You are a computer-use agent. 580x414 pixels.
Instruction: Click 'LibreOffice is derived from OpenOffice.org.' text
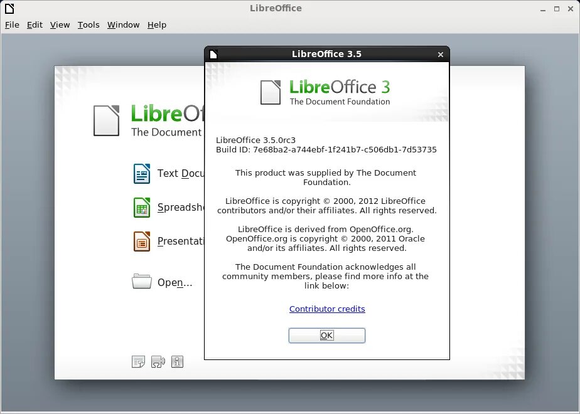(326, 230)
